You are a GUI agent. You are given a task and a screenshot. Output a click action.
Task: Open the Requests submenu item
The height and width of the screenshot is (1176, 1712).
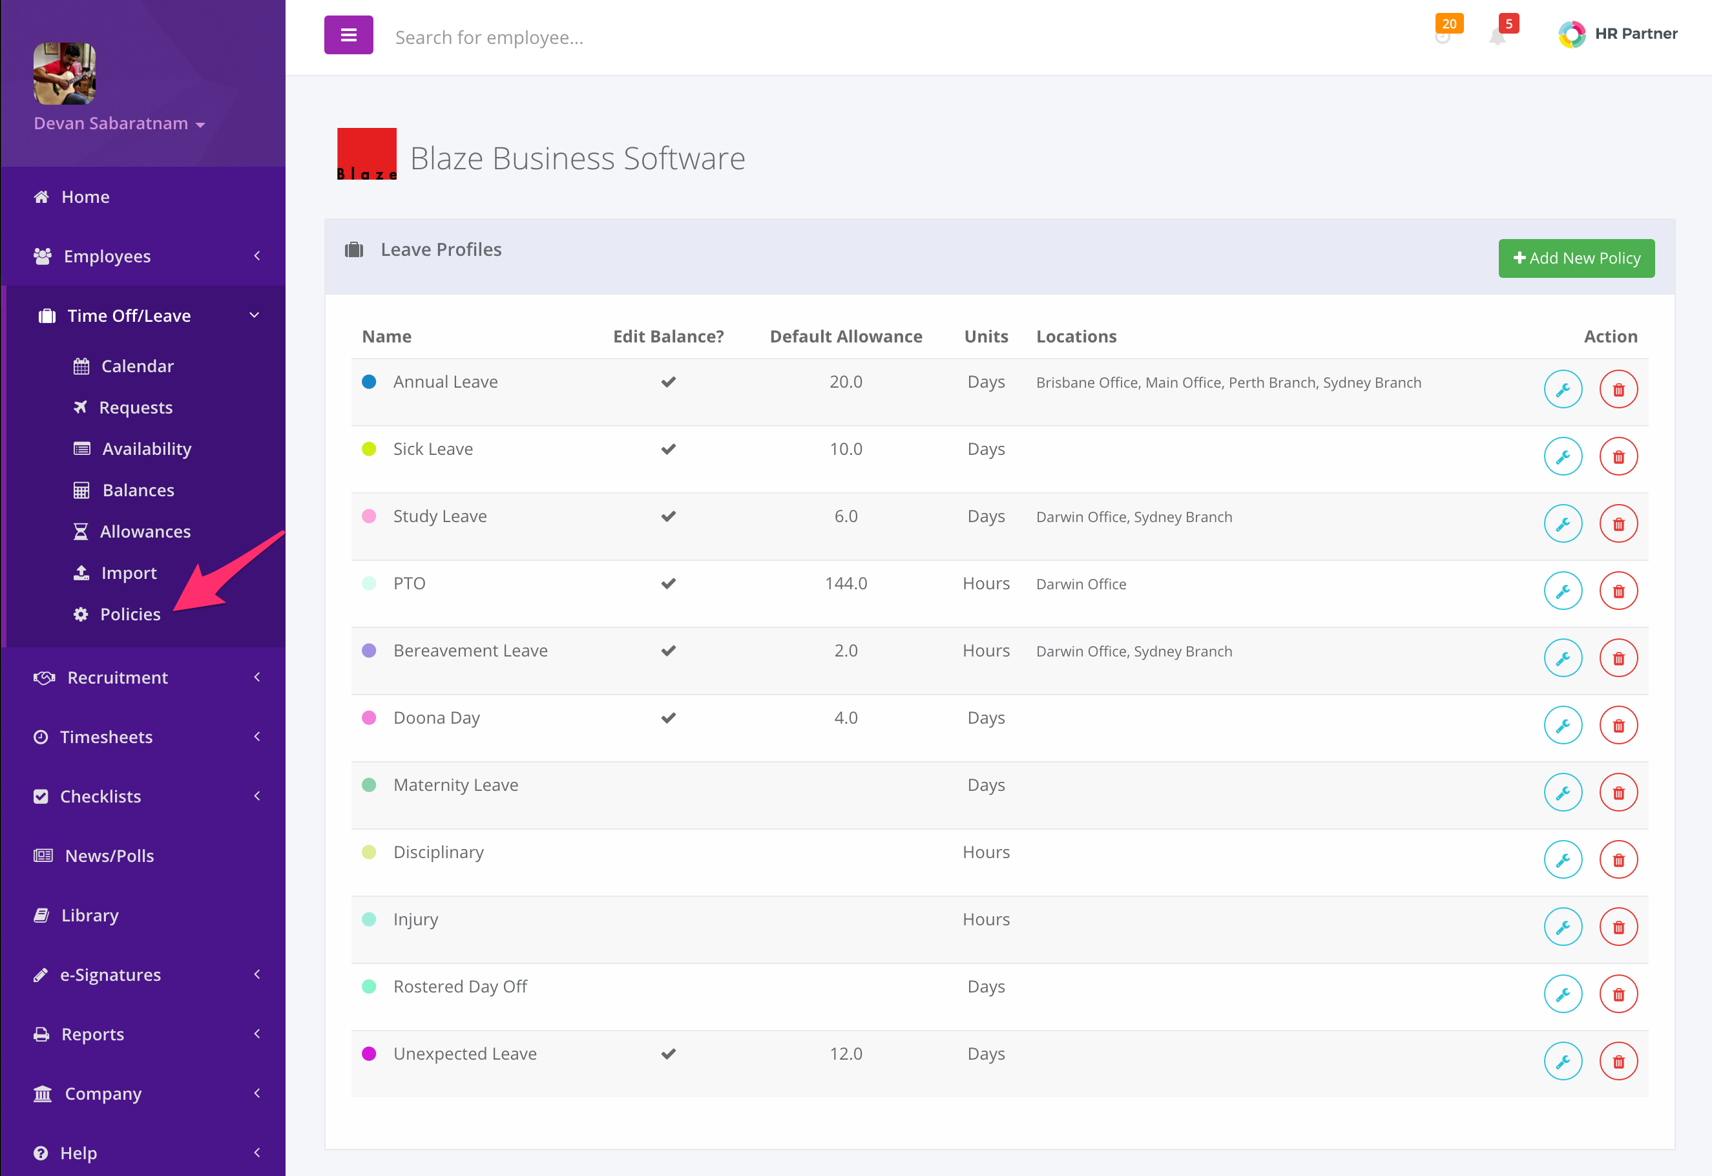123,408
